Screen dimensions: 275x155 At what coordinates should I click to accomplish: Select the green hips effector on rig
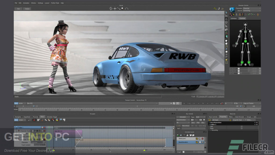pos(245,41)
